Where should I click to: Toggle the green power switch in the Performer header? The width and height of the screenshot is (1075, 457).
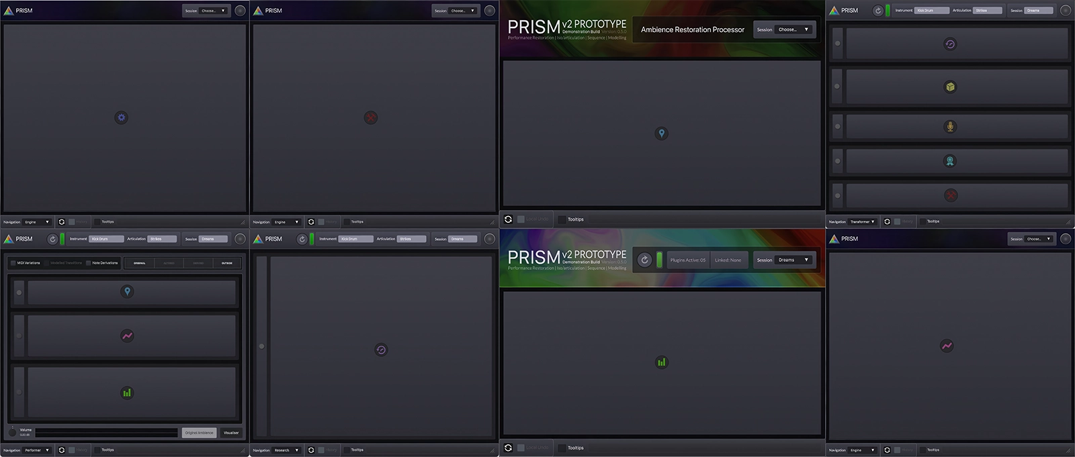pos(62,239)
